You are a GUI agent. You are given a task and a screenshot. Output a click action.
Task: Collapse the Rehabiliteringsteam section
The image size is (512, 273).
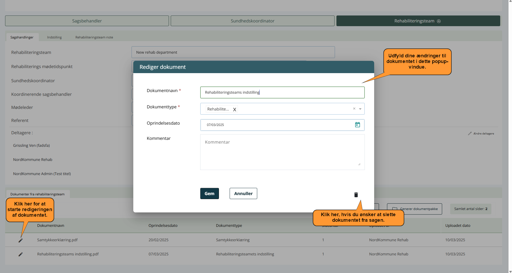[418, 21]
